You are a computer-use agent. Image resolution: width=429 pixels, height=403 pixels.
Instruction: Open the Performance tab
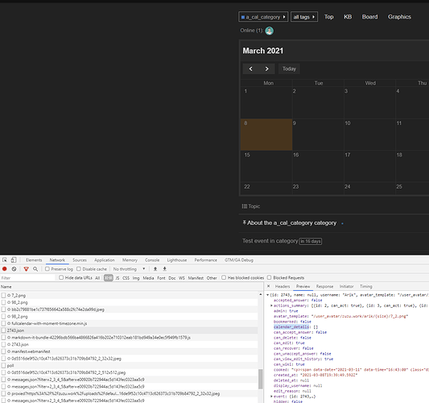[x=206, y=260]
